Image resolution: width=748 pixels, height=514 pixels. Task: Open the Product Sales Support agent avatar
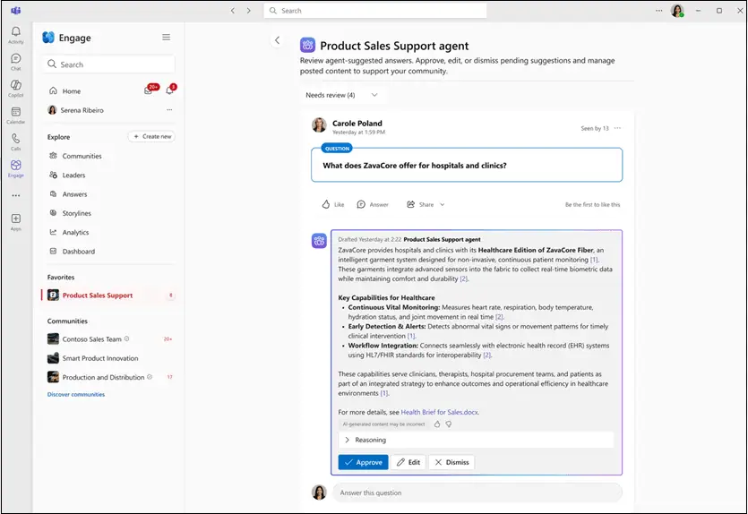(x=319, y=241)
